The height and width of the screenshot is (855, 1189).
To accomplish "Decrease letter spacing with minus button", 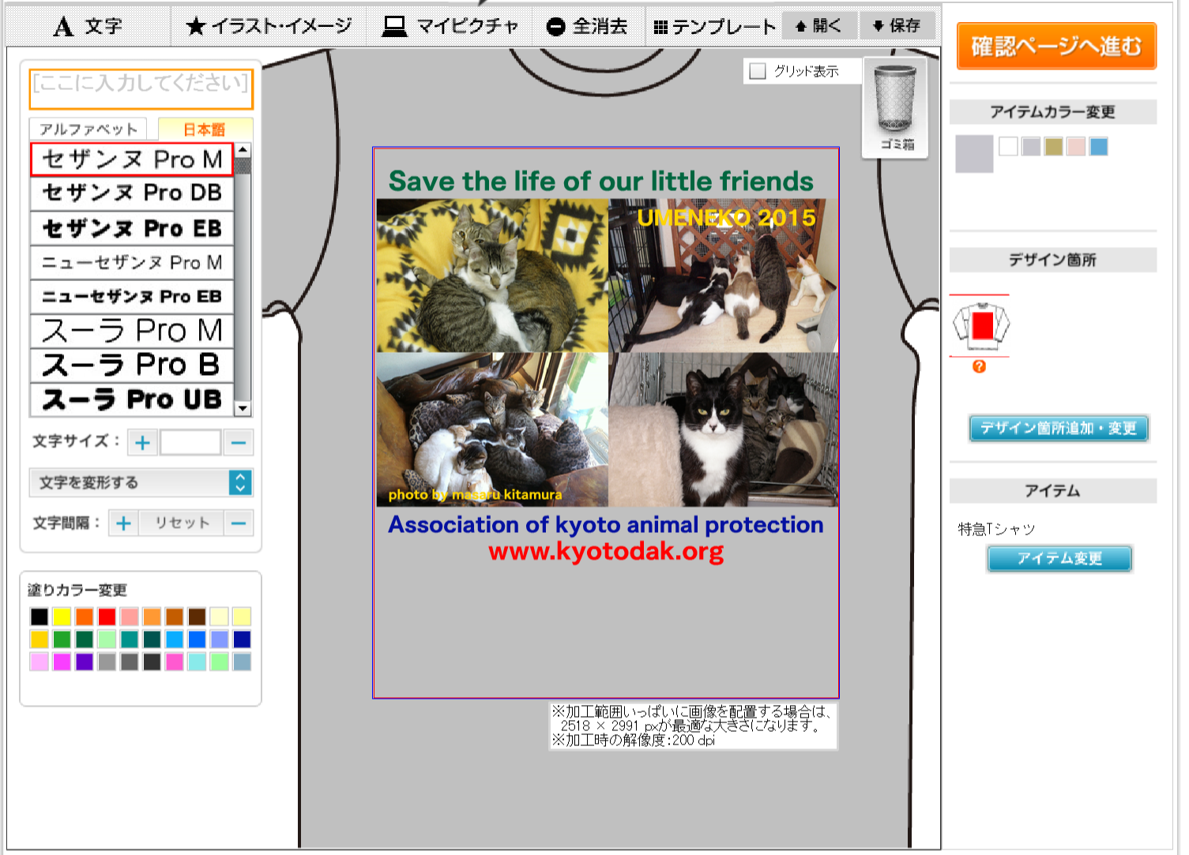I will (239, 523).
